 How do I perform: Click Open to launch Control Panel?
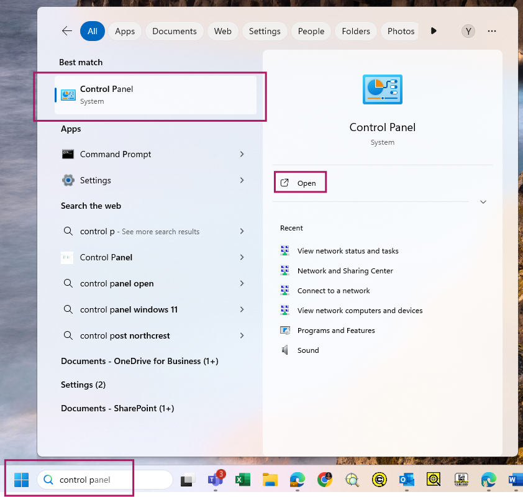coord(300,183)
